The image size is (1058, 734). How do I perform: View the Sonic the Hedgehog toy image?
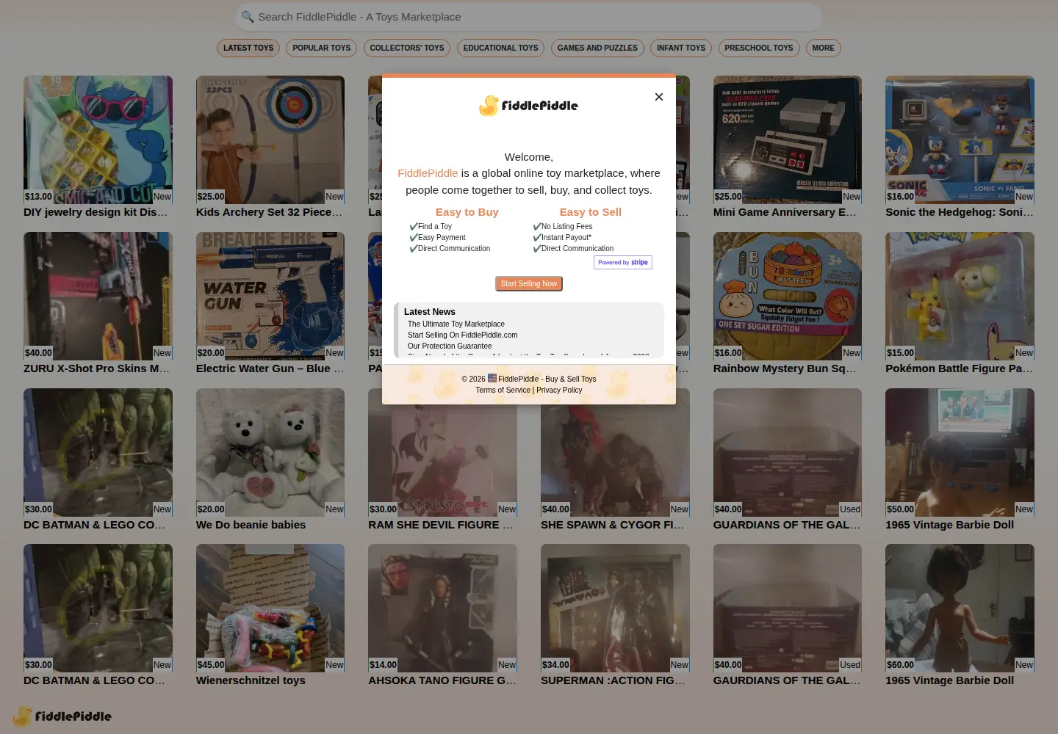coord(960,139)
